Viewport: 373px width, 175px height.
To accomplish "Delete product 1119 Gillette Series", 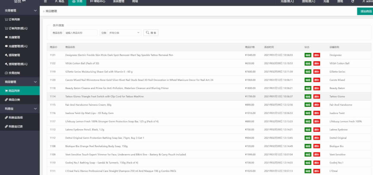I will tap(317, 72).
